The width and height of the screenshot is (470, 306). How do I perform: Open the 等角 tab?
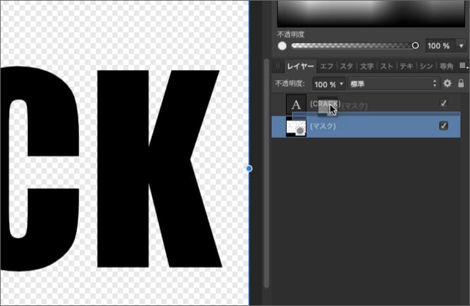447,66
